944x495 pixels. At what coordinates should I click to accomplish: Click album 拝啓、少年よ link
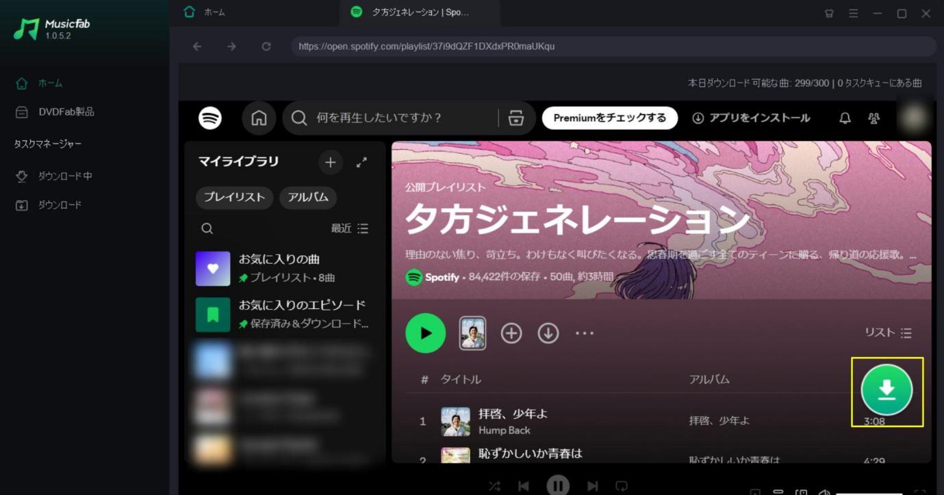(x=719, y=421)
